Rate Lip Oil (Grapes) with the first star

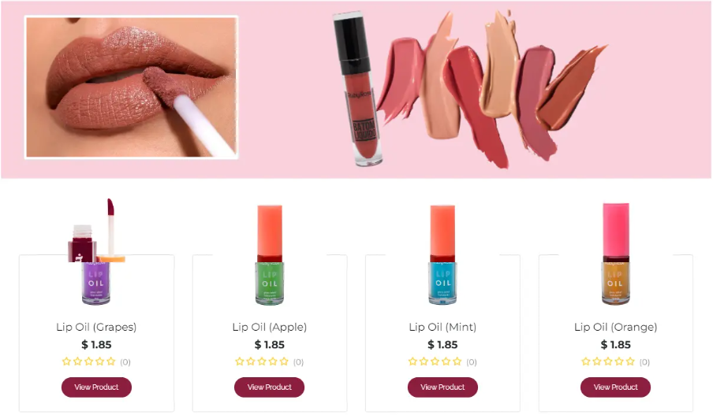pos(66,361)
